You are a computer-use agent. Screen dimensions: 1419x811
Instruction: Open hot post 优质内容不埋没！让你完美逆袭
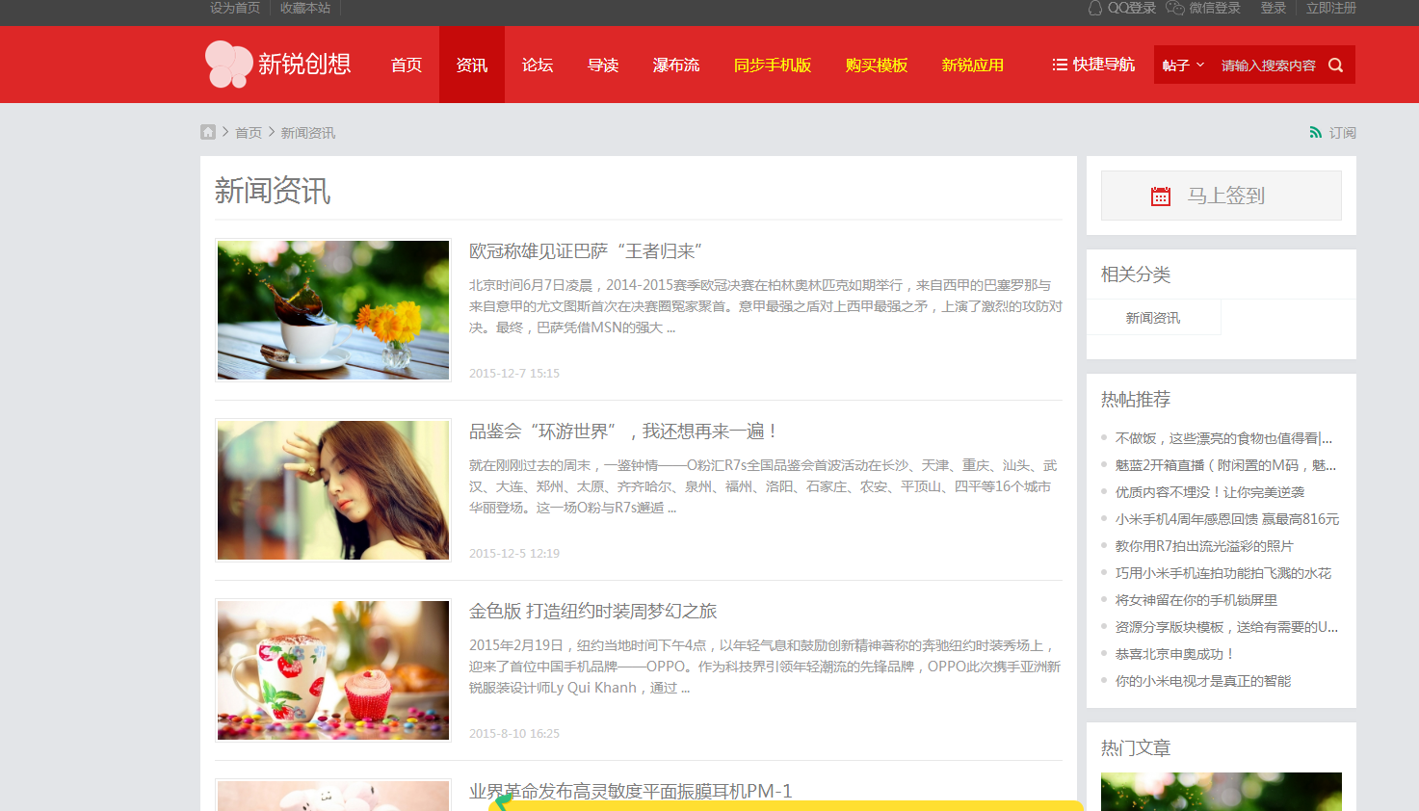click(x=1210, y=492)
